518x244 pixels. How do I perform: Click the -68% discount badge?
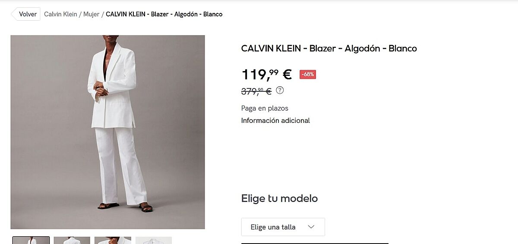point(308,74)
